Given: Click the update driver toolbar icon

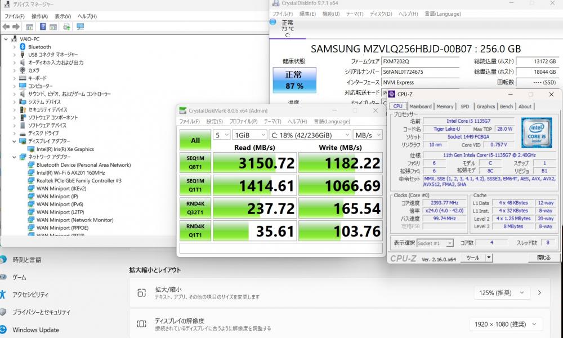Looking at the screenshot, I should 67,26.
